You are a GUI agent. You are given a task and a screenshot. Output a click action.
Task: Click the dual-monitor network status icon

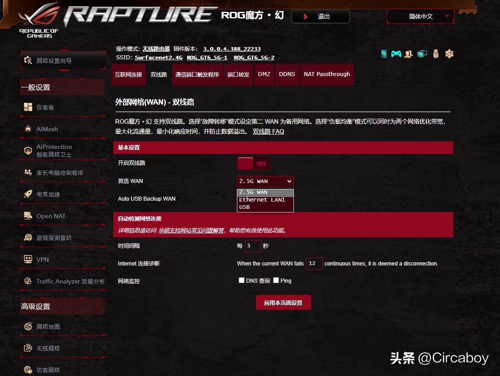422,54
